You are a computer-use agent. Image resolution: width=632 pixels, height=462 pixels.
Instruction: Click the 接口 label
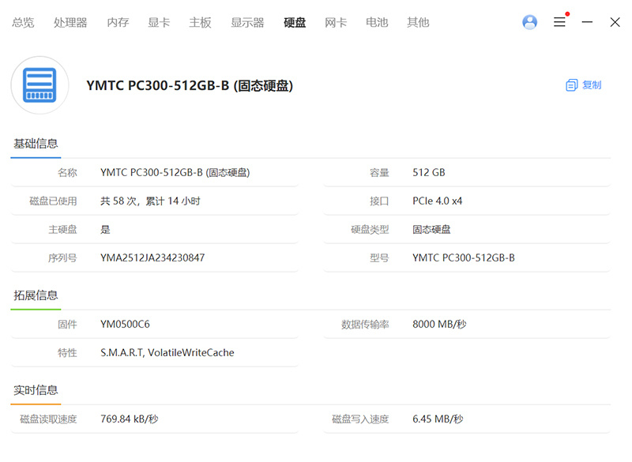coord(379,201)
